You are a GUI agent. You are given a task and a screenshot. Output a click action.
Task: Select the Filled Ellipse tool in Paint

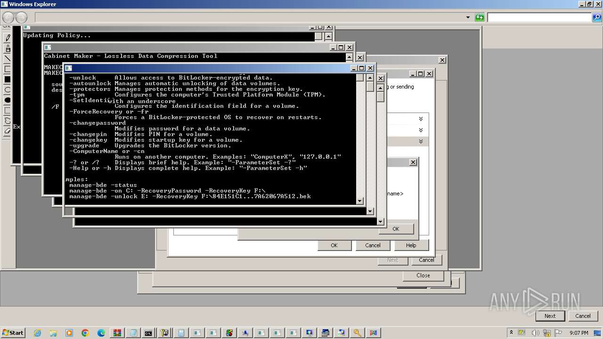pyautogui.click(x=8, y=100)
